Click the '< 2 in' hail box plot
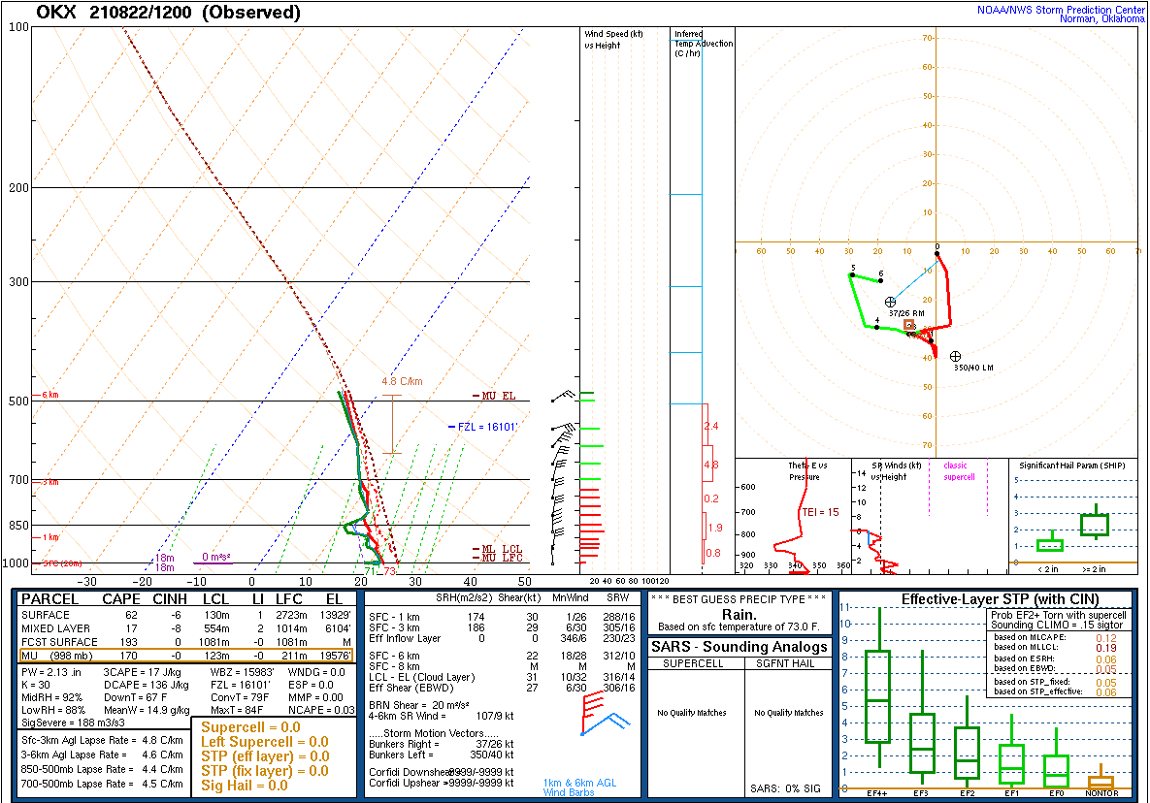This screenshot has height=803, width=1150. (1049, 545)
